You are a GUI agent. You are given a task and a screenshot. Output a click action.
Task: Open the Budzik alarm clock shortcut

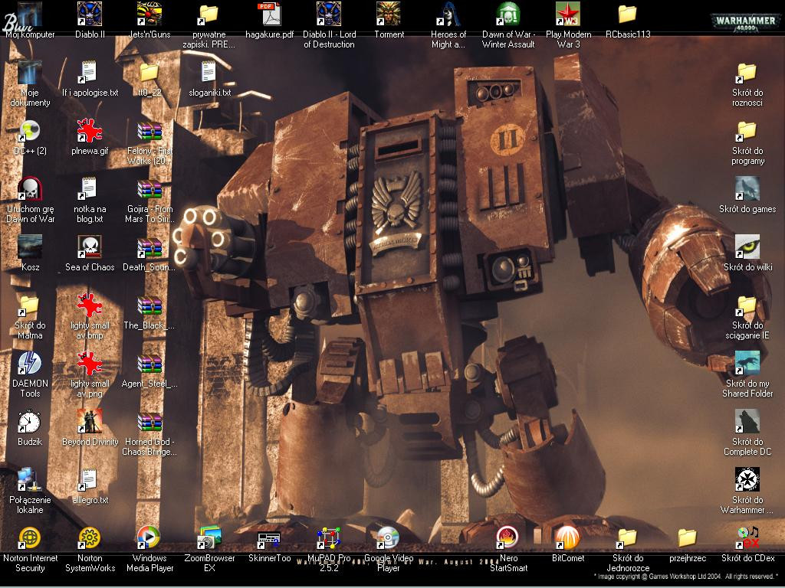tap(30, 422)
